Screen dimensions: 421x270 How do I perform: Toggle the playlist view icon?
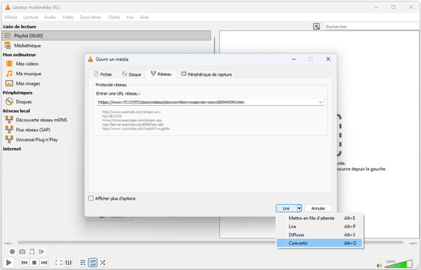83,262
